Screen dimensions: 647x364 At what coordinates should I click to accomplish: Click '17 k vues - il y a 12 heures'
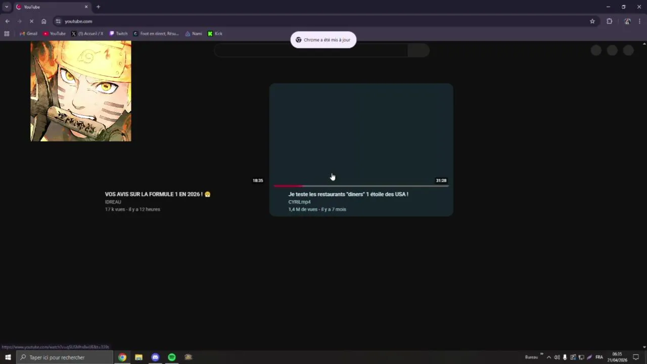pos(132,209)
